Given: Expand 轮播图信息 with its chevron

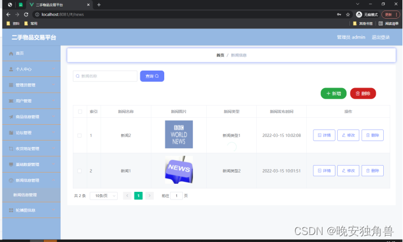Looking at the screenshot, I should click(54, 210).
